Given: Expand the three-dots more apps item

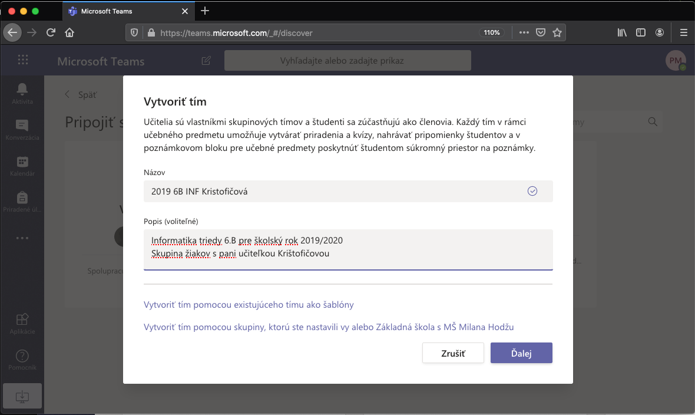Looking at the screenshot, I should (22, 238).
